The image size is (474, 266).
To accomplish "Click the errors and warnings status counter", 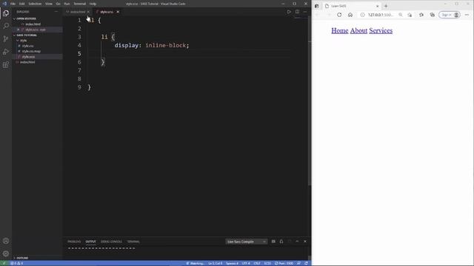I will pos(16,263).
